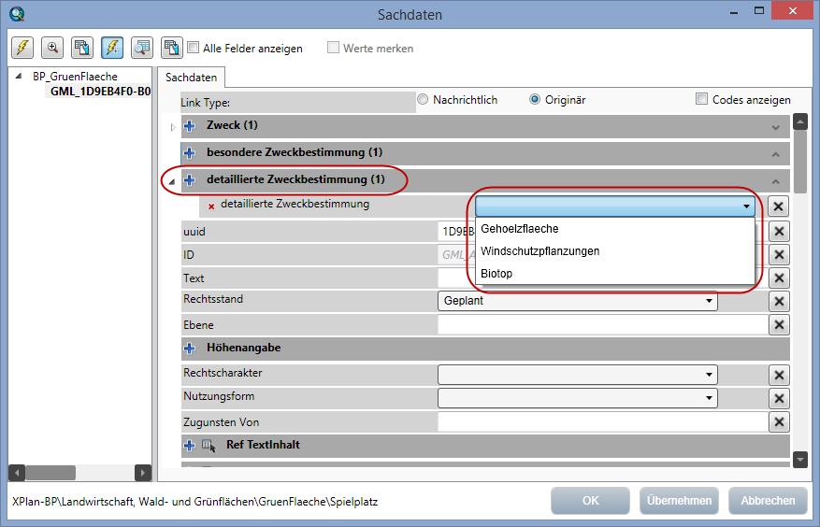Add entry via plus in detaillierte Zweckbestimmung header
The image size is (820, 527).
click(x=189, y=180)
